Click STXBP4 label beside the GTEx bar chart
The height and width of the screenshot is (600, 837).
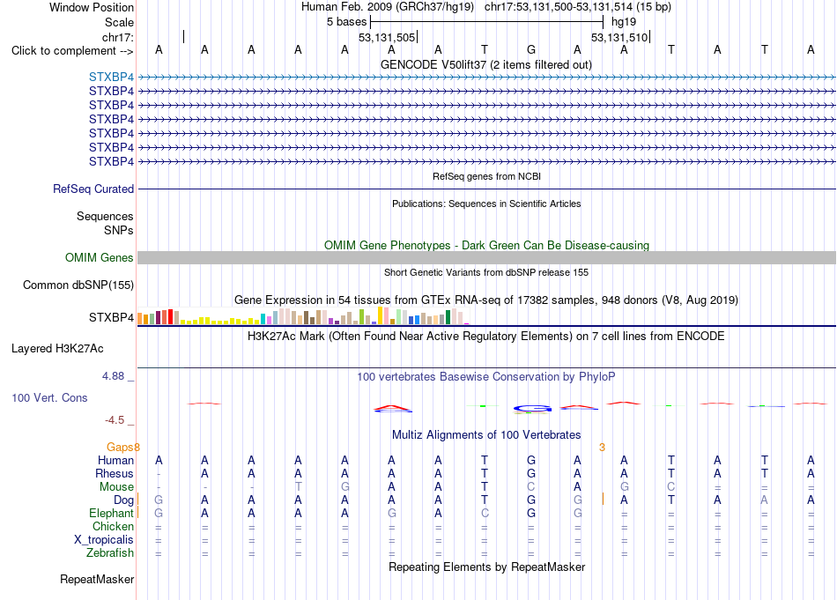(x=111, y=317)
